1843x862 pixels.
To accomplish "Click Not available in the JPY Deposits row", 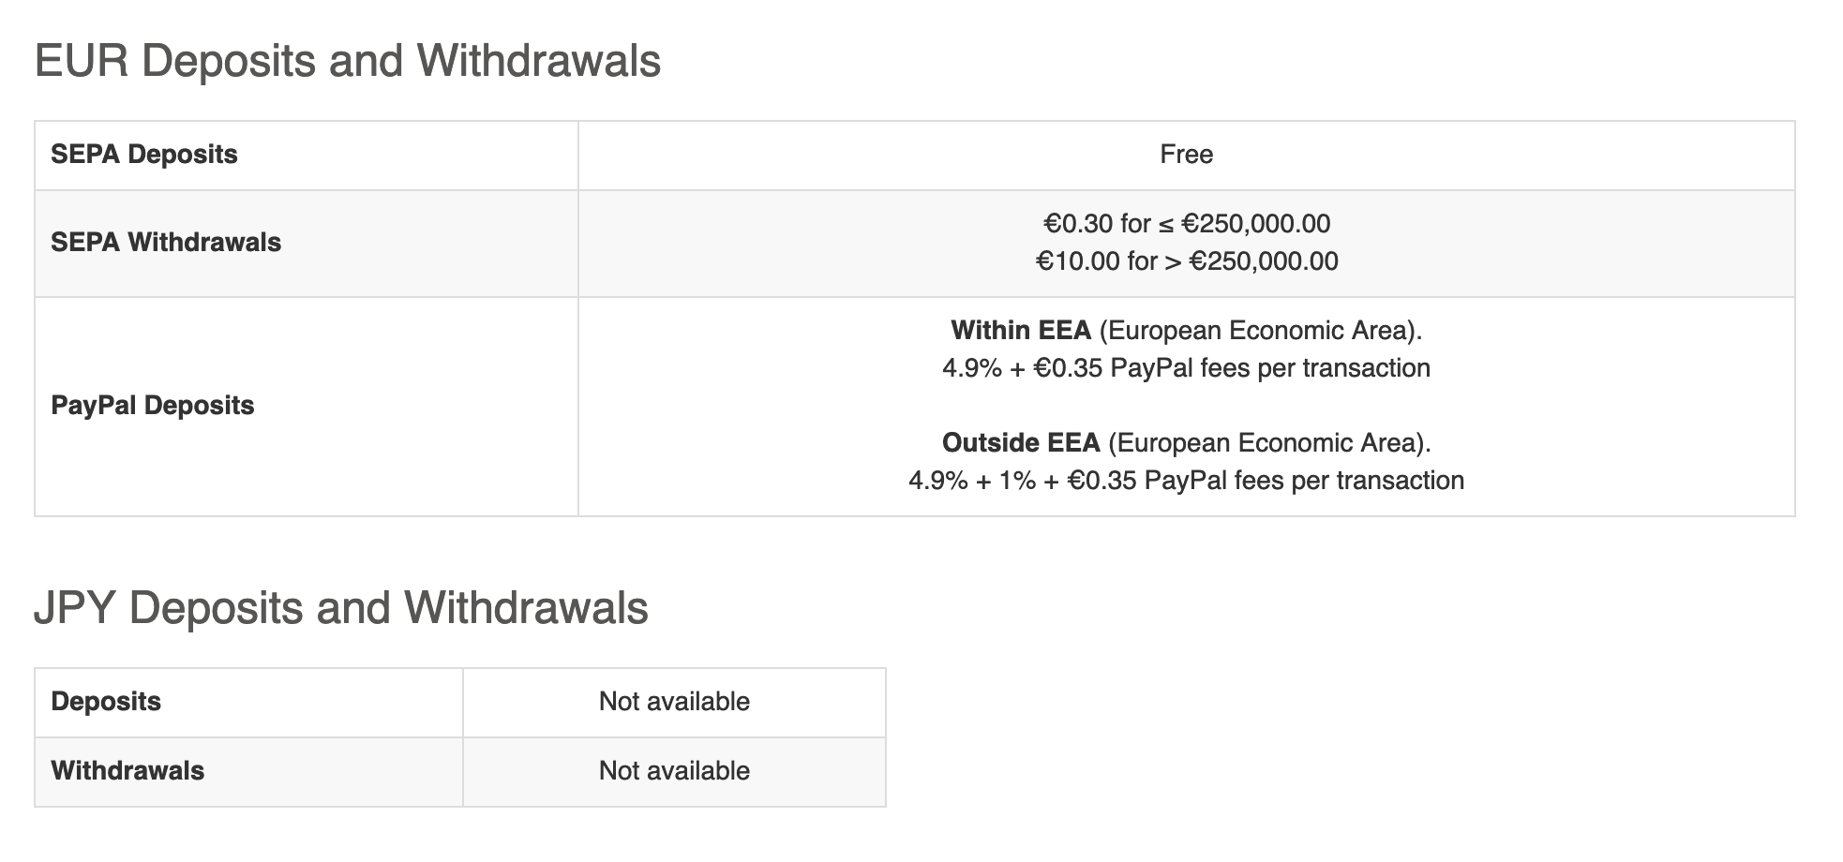I will point(674,702).
